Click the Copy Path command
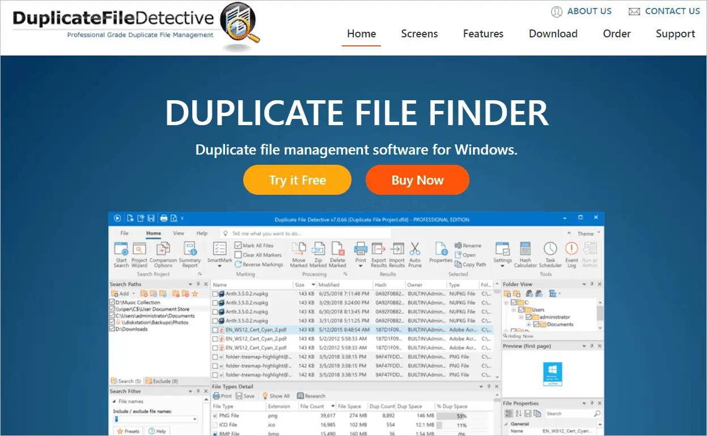The height and width of the screenshot is (436, 707). tap(471, 264)
